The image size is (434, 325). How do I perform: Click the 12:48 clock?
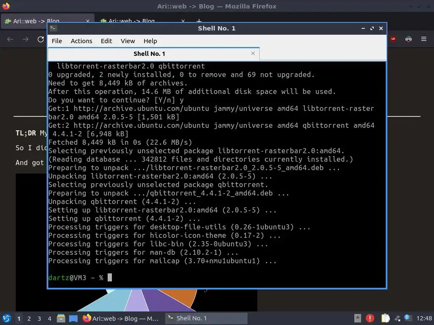[x=424, y=318]
